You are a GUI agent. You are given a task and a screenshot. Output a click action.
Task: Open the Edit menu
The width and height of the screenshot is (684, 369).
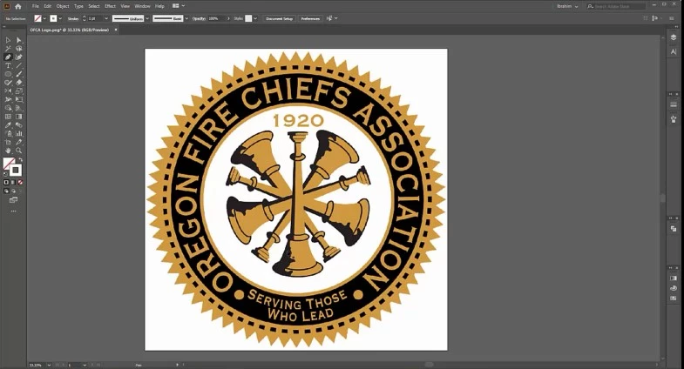48,7
